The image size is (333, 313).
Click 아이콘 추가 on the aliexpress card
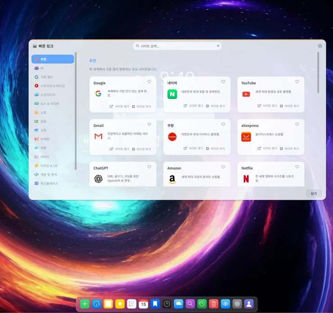click(x=289, y=148)
